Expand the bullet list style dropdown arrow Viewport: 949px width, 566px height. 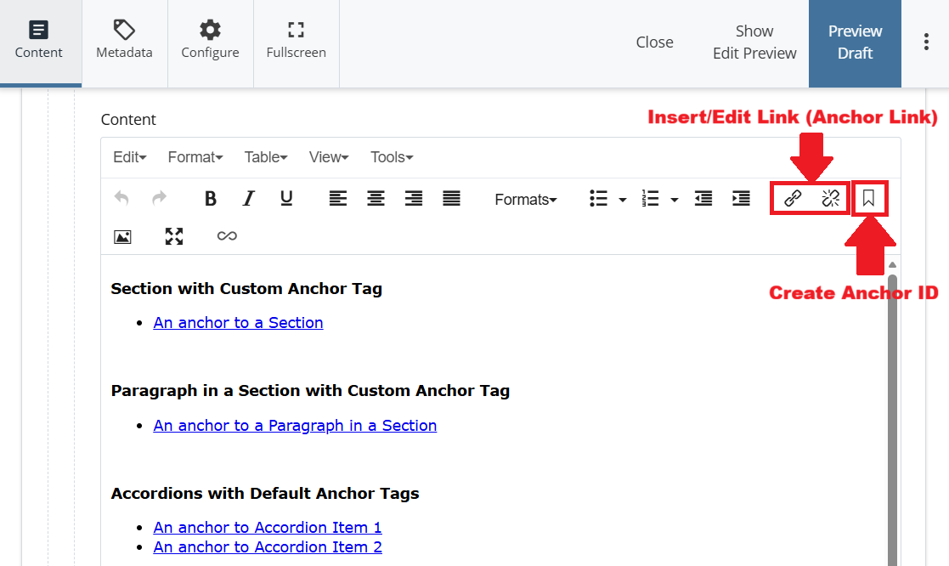[623, 200]
